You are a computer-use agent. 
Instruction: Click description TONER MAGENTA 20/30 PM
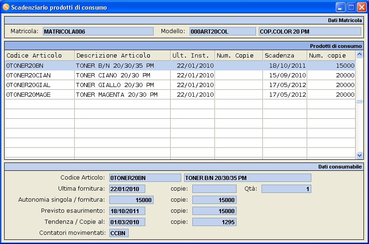[117, 94]
